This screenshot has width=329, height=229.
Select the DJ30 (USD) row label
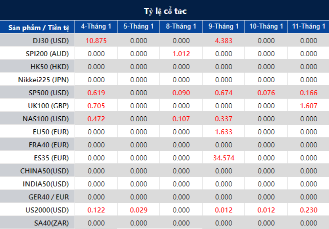(x=51, y=41)
